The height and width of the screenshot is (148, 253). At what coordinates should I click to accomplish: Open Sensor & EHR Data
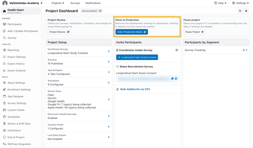[x=19, y=124]
